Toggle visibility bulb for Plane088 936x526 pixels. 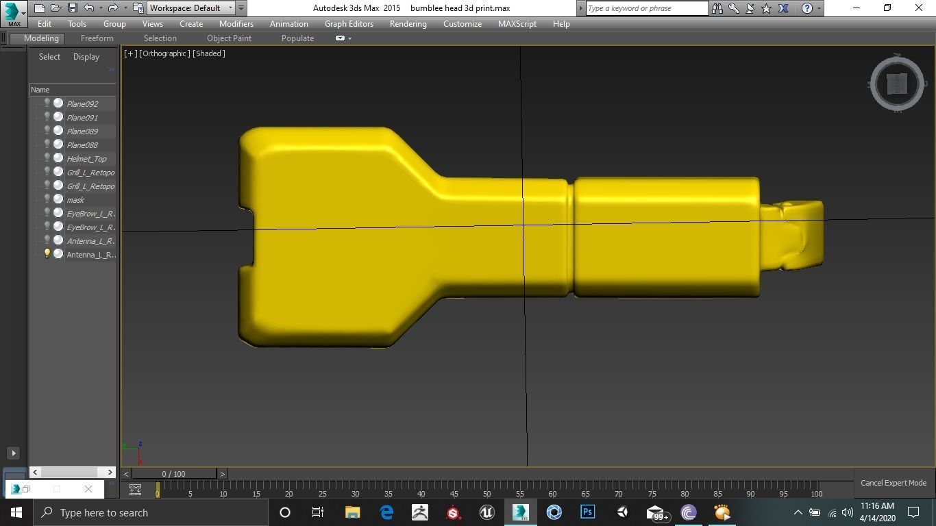tap(47, 145)
